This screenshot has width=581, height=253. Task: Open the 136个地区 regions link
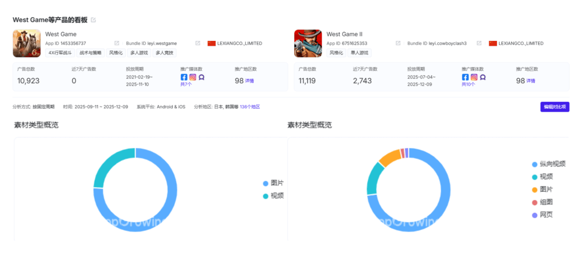point(250,107)
